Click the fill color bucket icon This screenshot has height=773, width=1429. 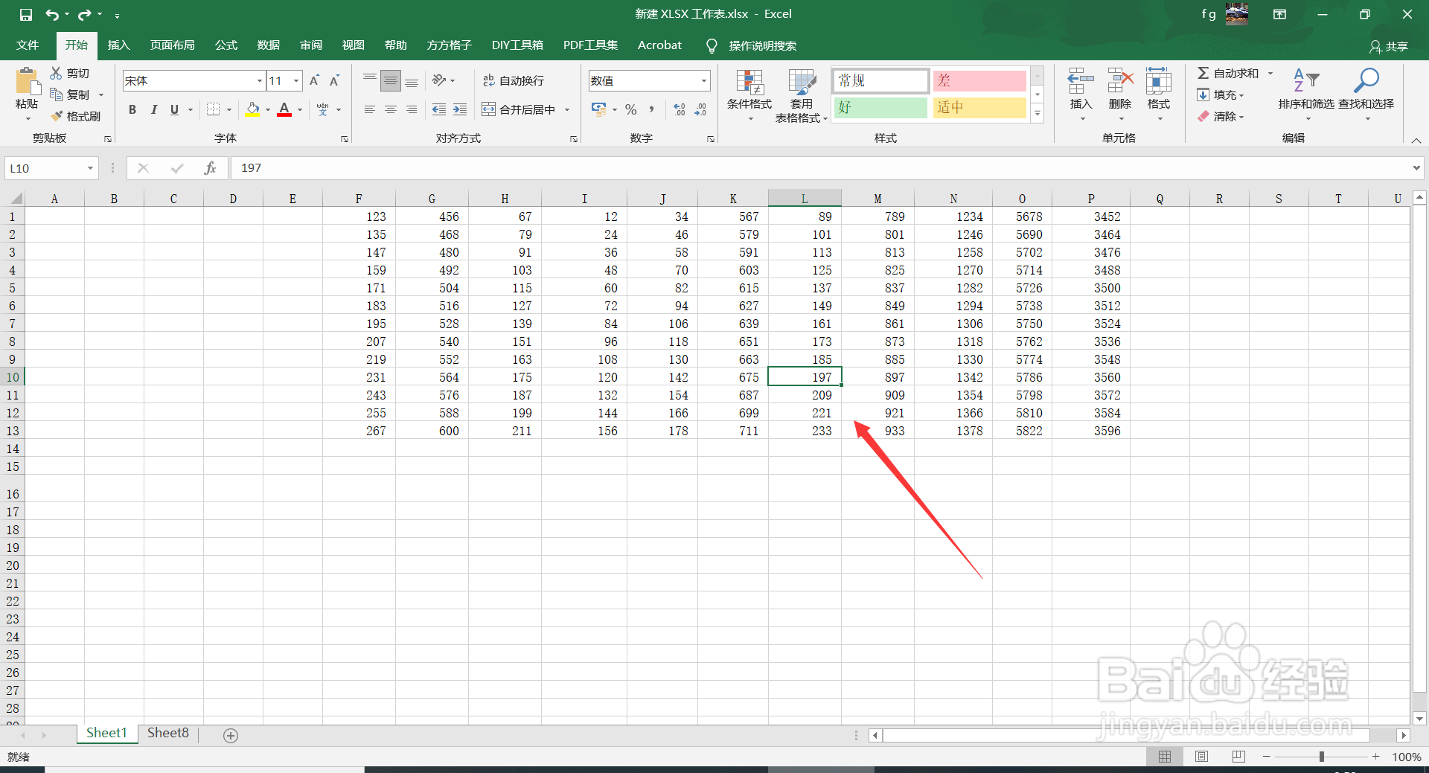click(x=253, y=109)
